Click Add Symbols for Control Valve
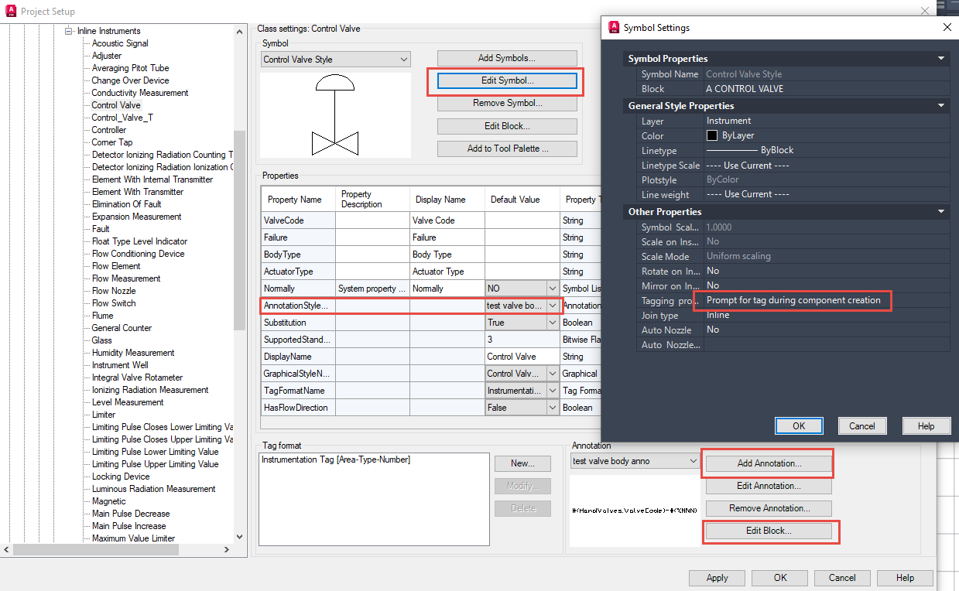 (x=507, y=57)
